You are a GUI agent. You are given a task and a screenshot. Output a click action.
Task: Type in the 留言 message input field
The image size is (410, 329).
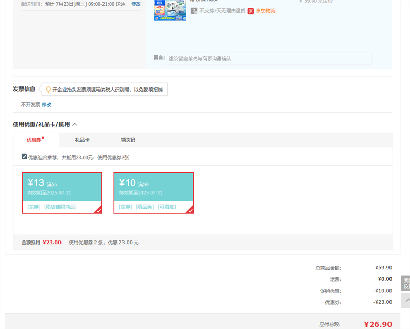coord(269,59)
